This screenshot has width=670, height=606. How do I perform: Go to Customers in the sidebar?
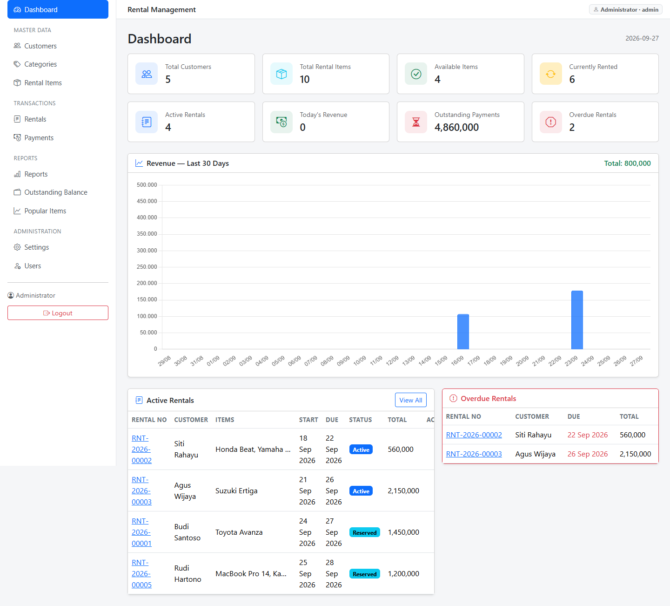click(58, 46)
